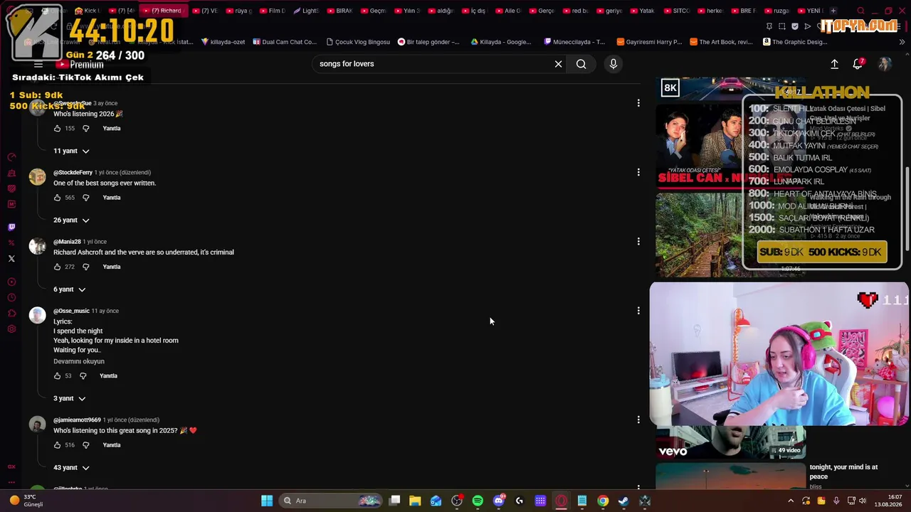Open the "Çocuk Vlog Bingosu" bookmark
The height and width of the screenshot is (512, 911).
click(x=357, y=42)
